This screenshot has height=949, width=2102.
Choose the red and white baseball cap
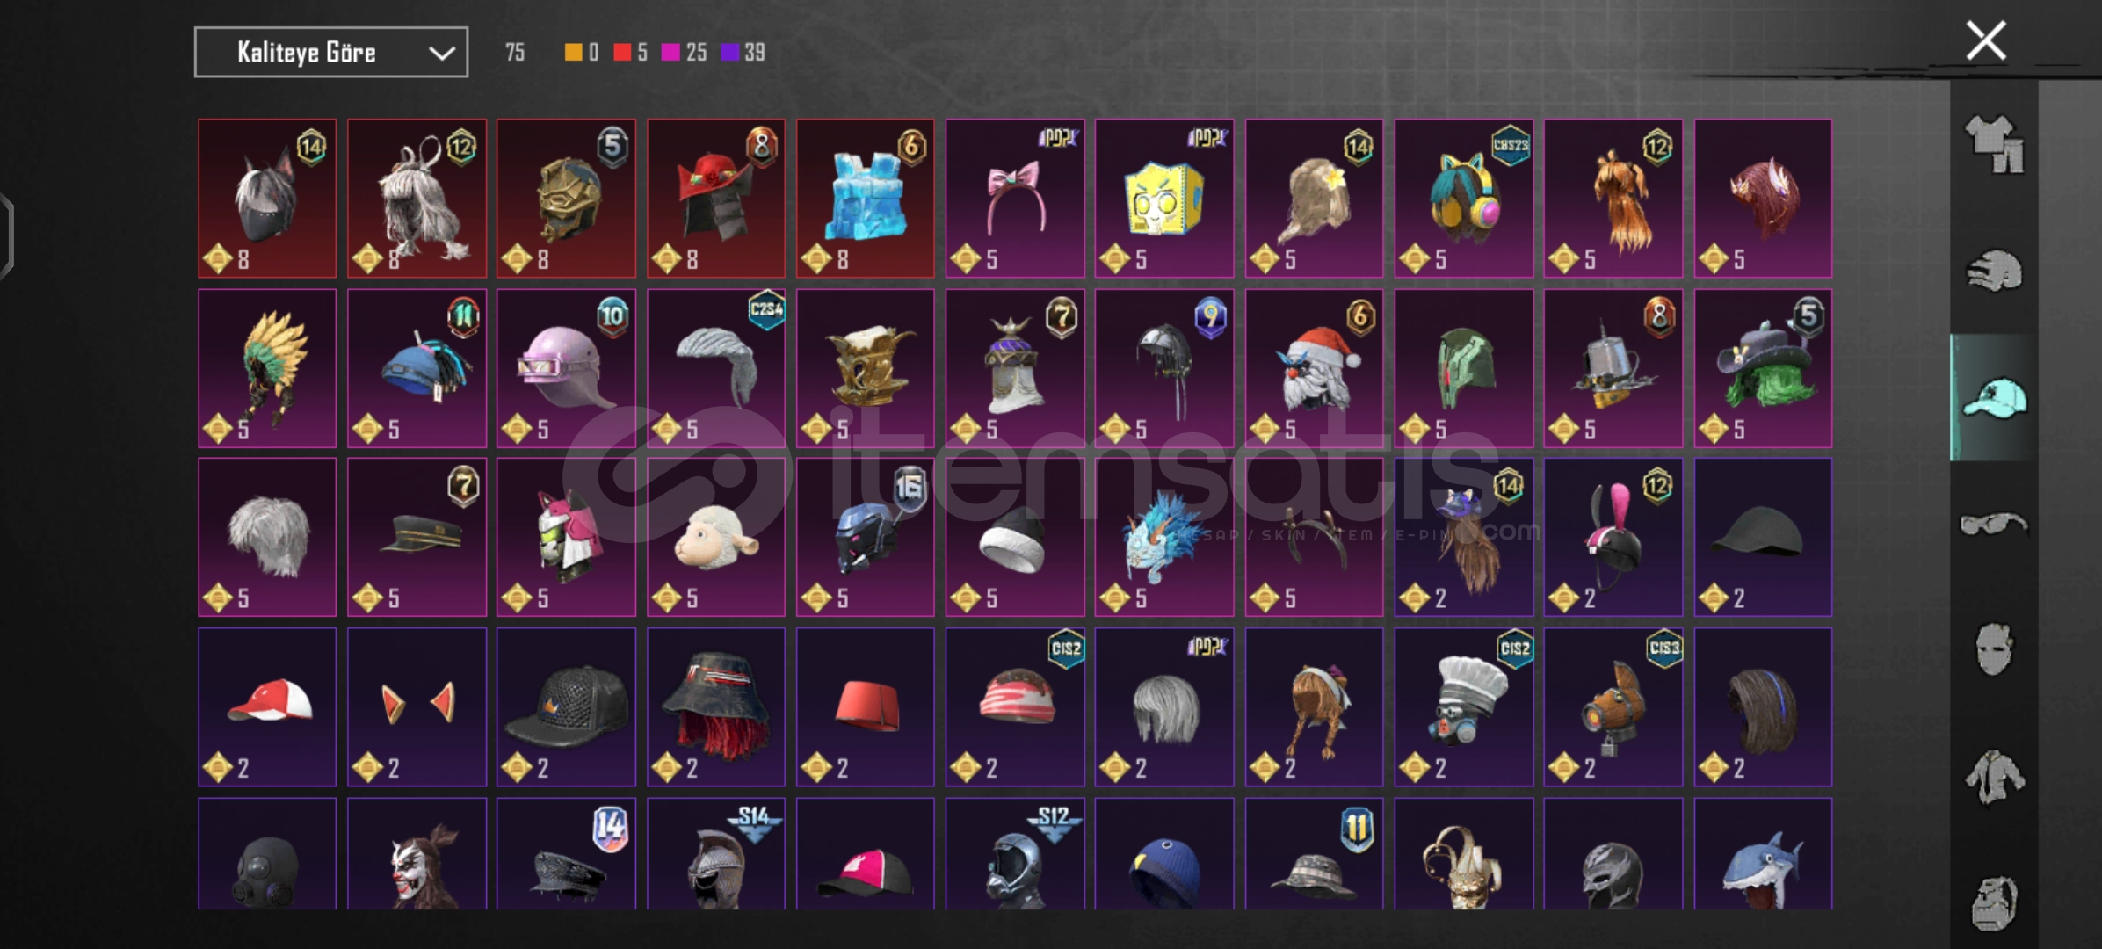pos(267,706)
